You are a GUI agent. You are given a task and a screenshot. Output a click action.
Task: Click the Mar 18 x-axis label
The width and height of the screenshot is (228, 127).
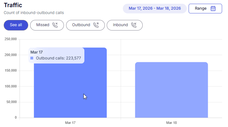(171, 123)
